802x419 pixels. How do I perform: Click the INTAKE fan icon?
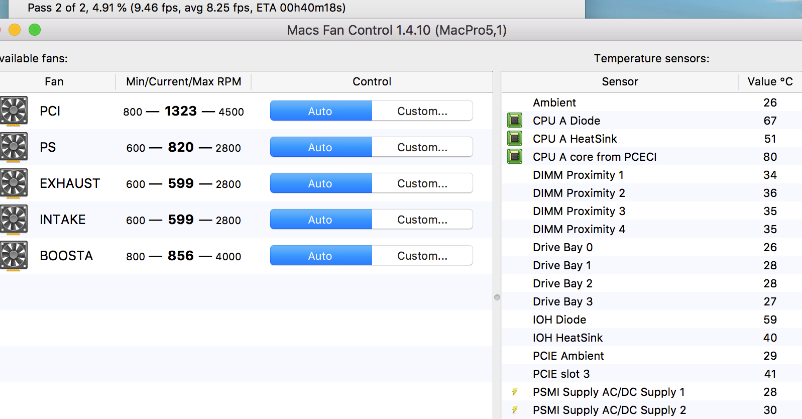[x=14, y=220]
